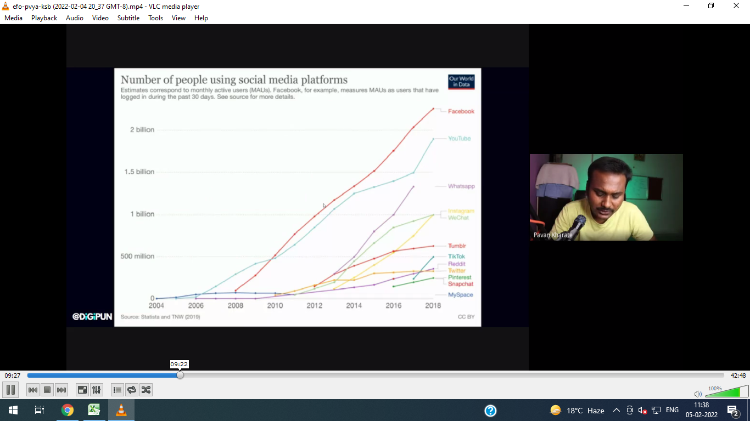Viewport: 750px width, 421px height.
Task: Click the MySpace legend label in chart
Action: (460, 295)
